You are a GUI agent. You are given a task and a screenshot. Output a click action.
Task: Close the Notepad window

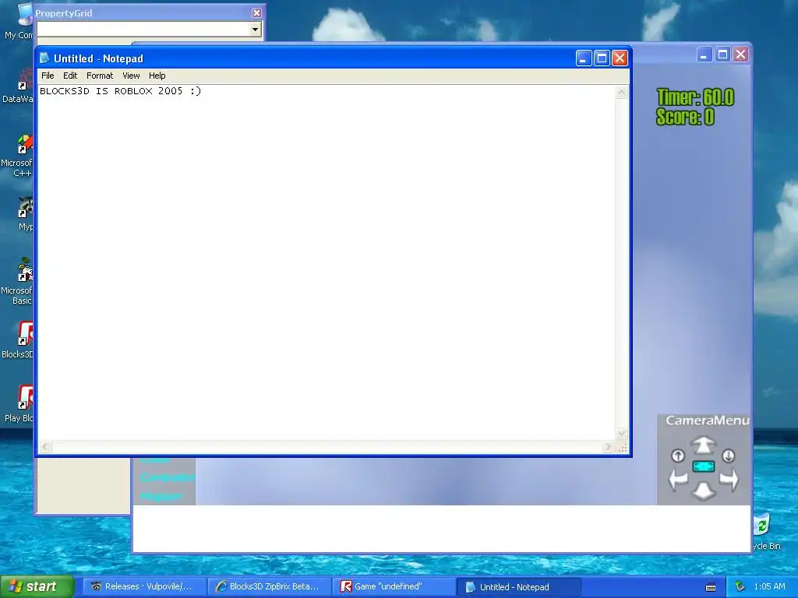click(620, 58)
